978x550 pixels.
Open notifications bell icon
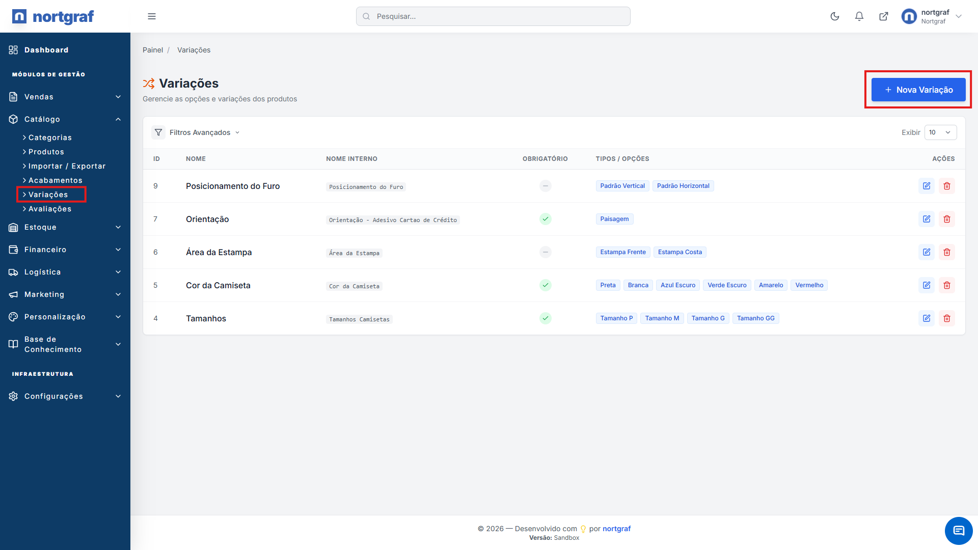click(x=859, y=16)
